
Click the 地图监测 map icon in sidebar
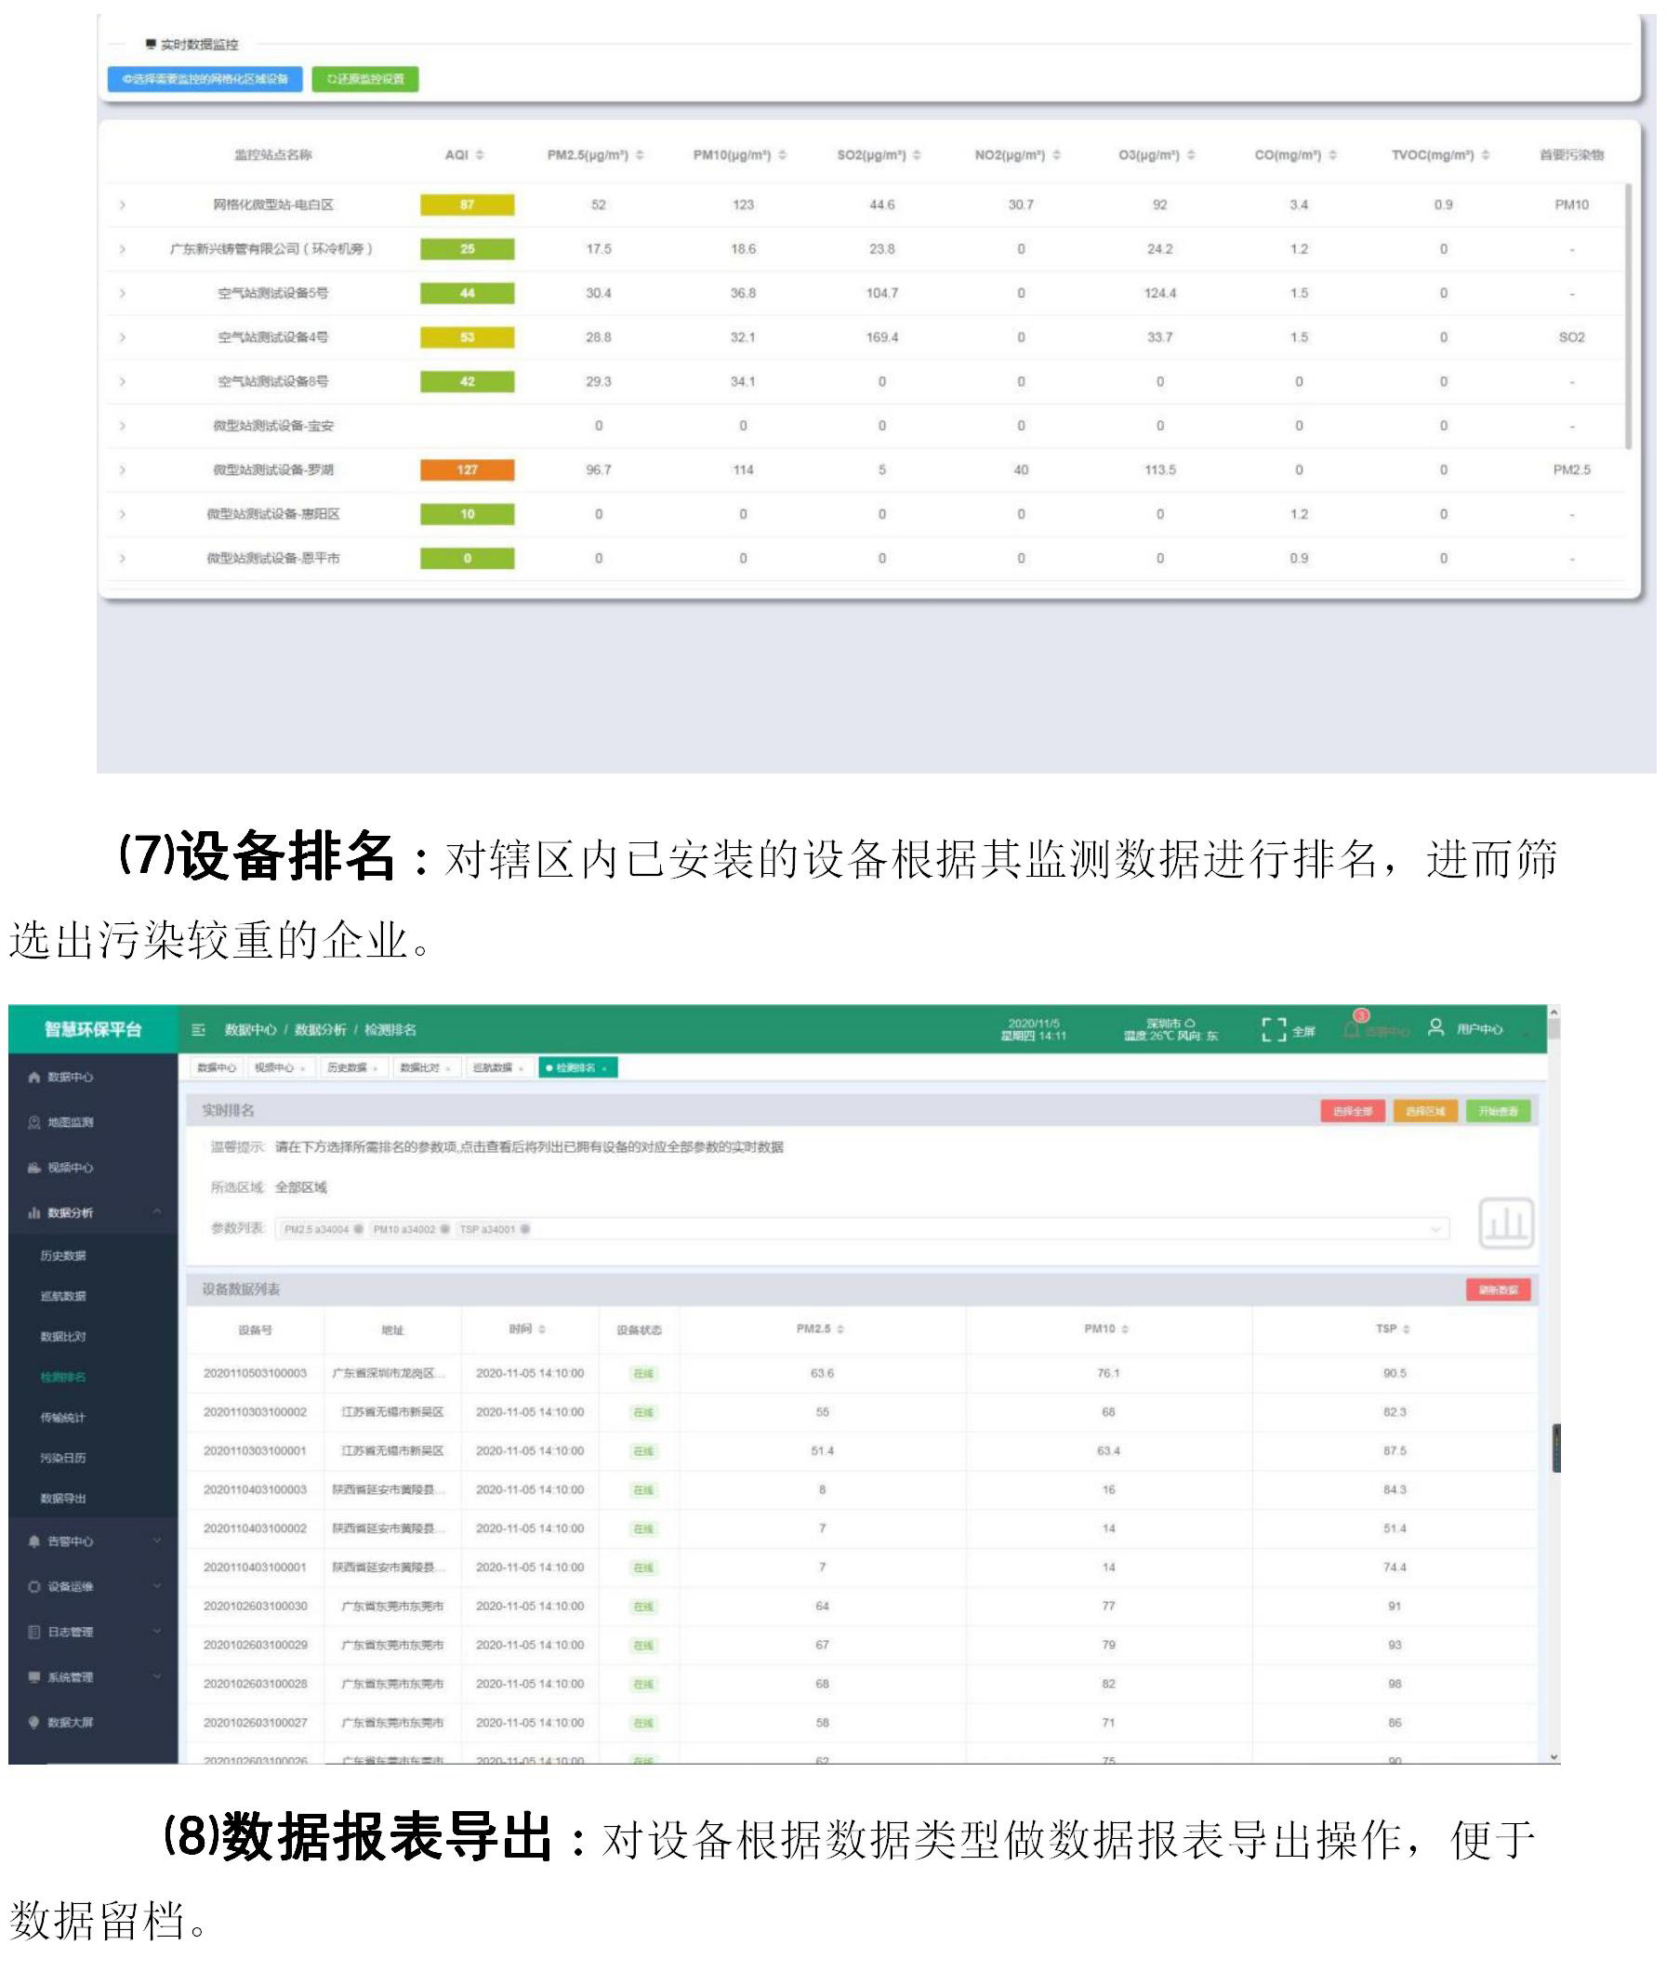tap(34, 1122)
